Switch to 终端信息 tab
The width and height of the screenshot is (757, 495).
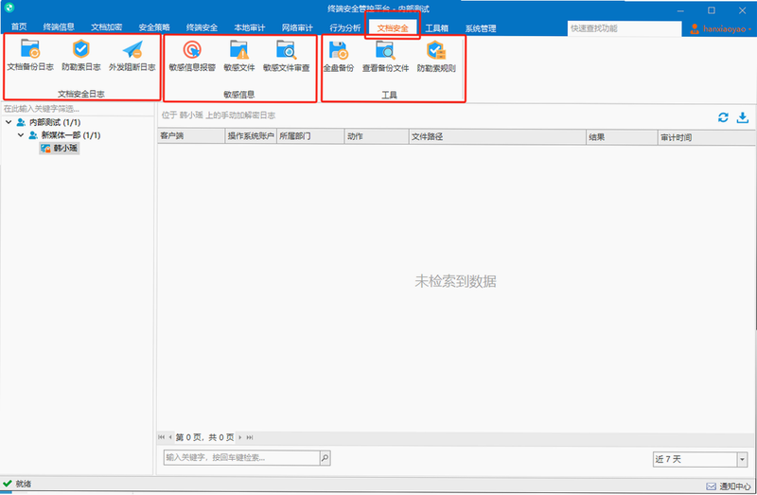point(59,27)
